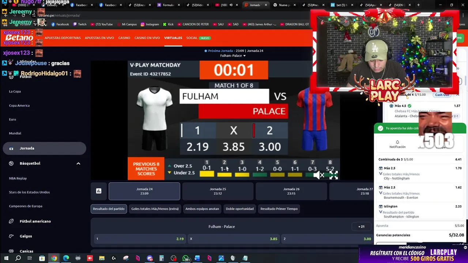Select Ambos equipos anotan filter
This screenshot has height=263, width=468.
pos(202,209)
